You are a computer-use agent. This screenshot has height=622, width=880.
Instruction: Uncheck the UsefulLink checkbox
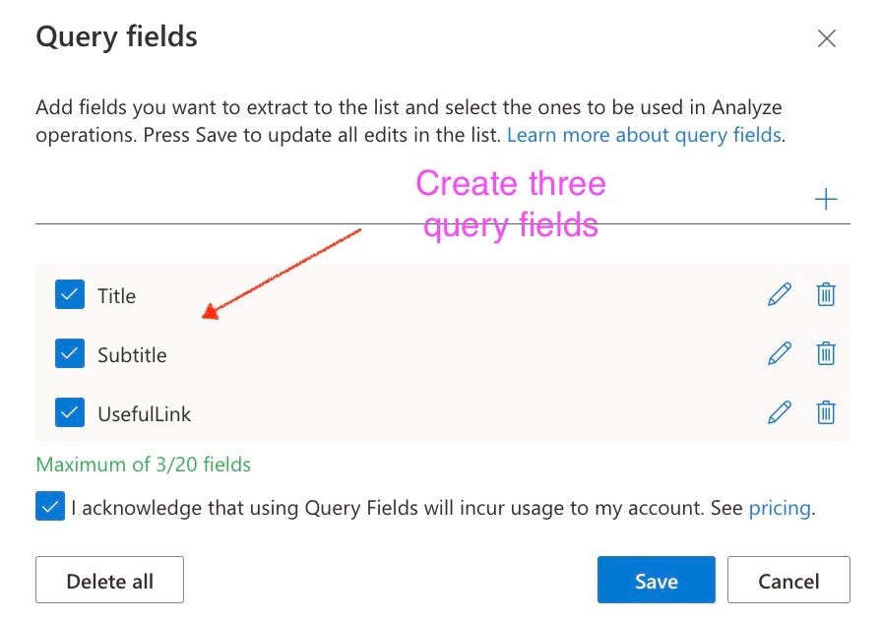(70, 412)
